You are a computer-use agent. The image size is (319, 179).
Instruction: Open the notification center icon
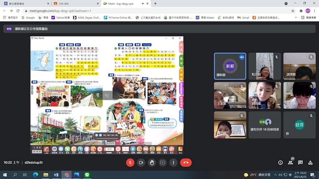(313, 175)
